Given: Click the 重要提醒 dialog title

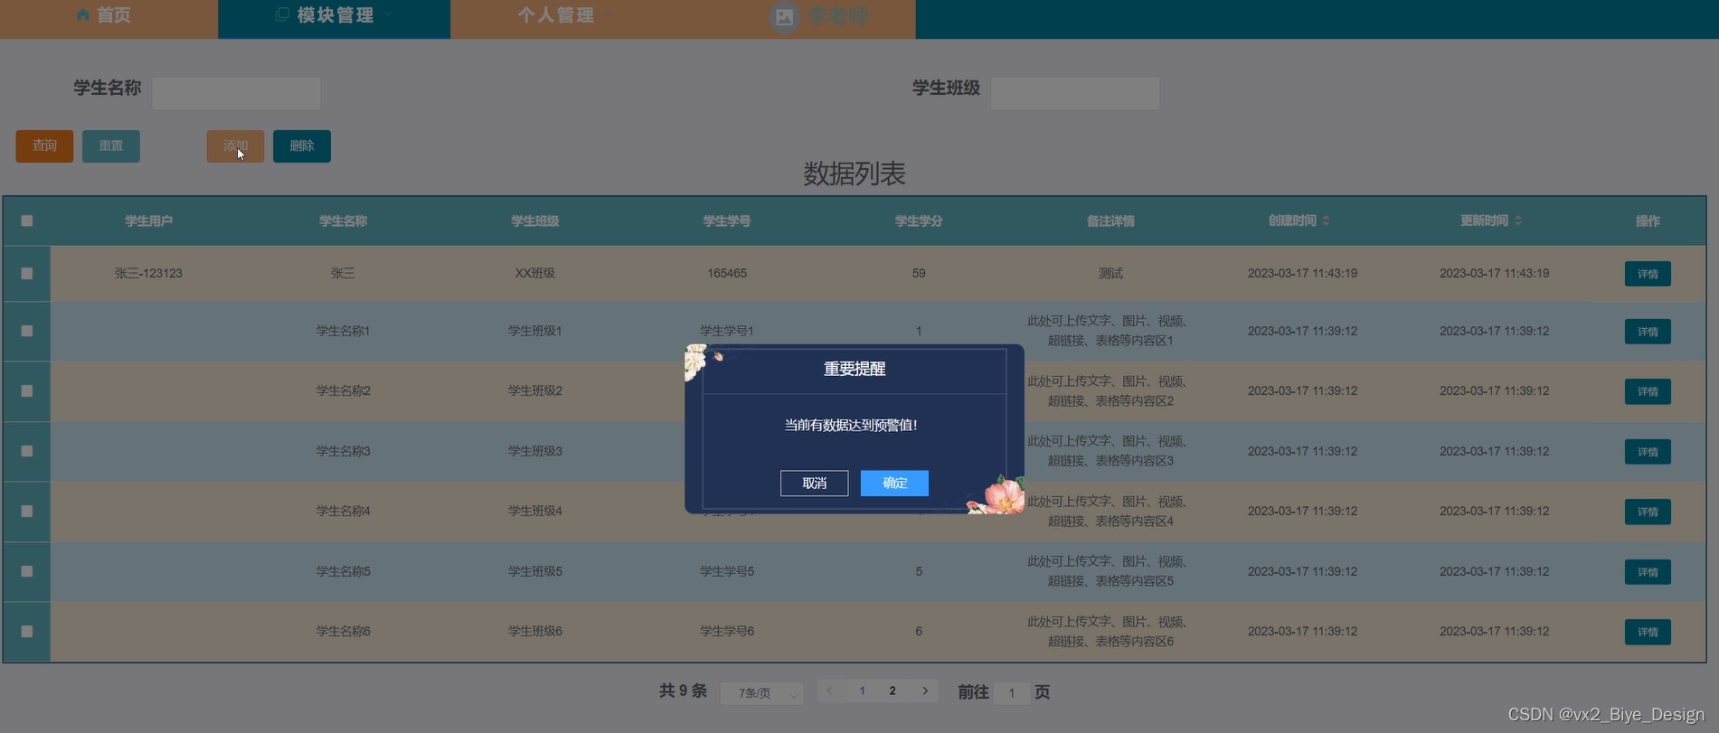Looking at the screenshot, I should tap(855, 369).
